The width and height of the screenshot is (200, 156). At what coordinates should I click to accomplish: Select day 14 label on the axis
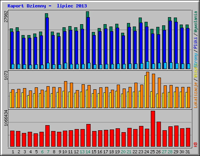88,152
